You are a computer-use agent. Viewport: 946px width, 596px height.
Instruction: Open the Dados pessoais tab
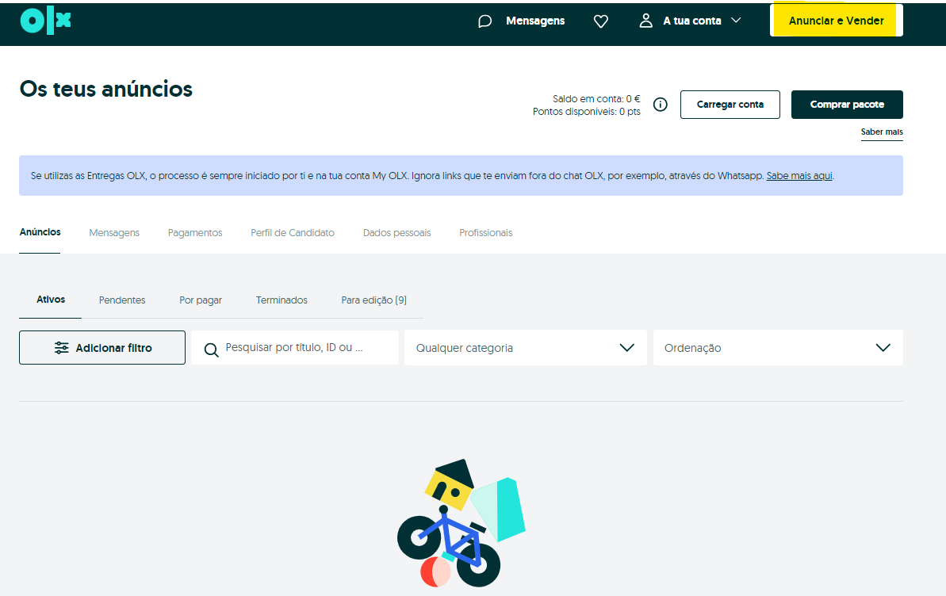point(396,233)
